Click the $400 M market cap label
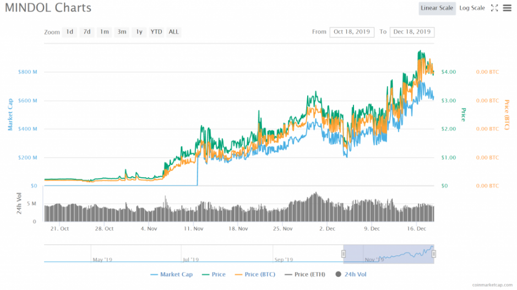 [28, 129]
